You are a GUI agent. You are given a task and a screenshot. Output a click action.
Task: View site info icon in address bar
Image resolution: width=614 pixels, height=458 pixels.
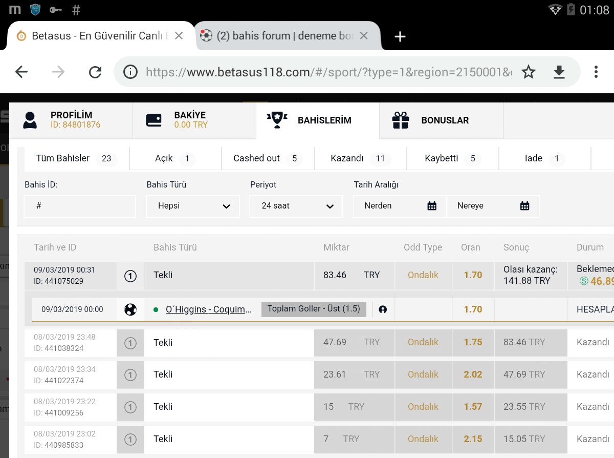point(130,72)
